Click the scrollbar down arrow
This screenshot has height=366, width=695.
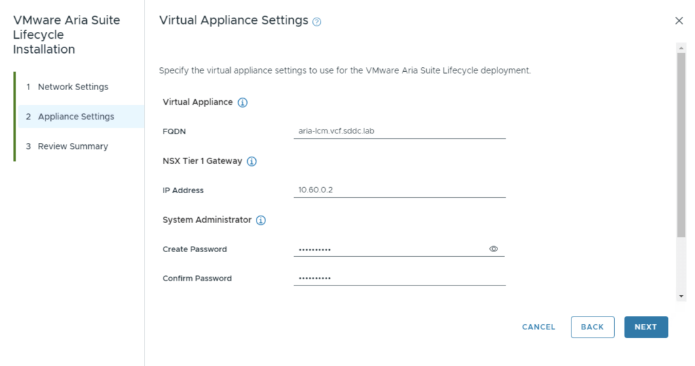point(681,296)
